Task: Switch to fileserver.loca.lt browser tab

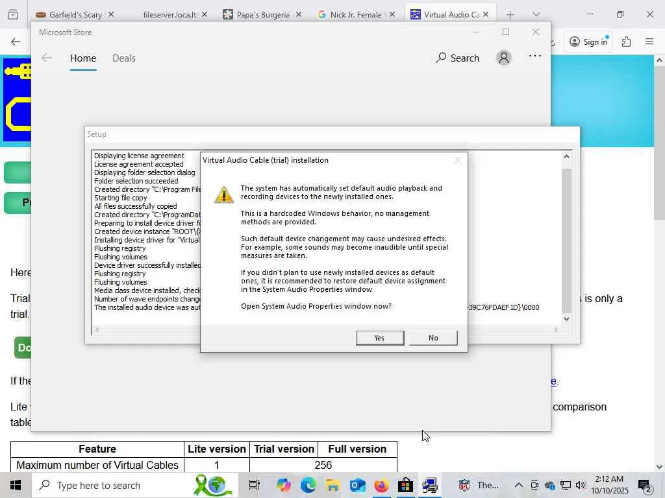Action: click(x=169, y=15)
